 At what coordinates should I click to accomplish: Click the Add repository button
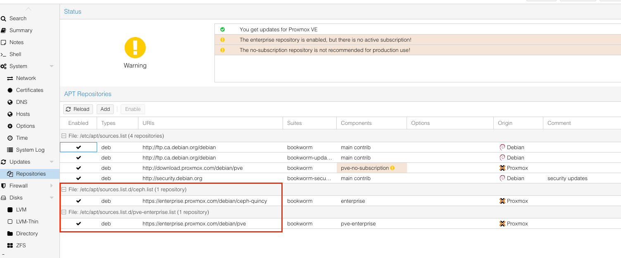105,109
